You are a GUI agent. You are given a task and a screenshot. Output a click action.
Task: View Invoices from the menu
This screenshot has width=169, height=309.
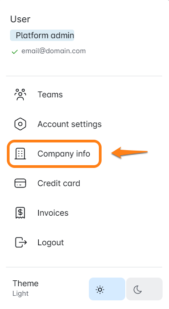(53, 213)
